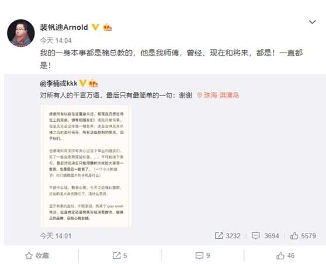Expand the post options chevron
Image resolution: width=326 pixels, height=264 pixels.
(x=313, y=22)
